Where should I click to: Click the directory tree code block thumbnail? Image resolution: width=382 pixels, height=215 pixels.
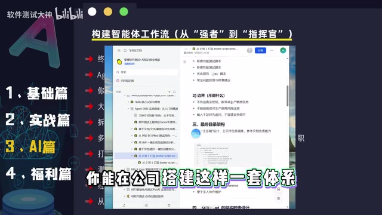pos(233,155)
